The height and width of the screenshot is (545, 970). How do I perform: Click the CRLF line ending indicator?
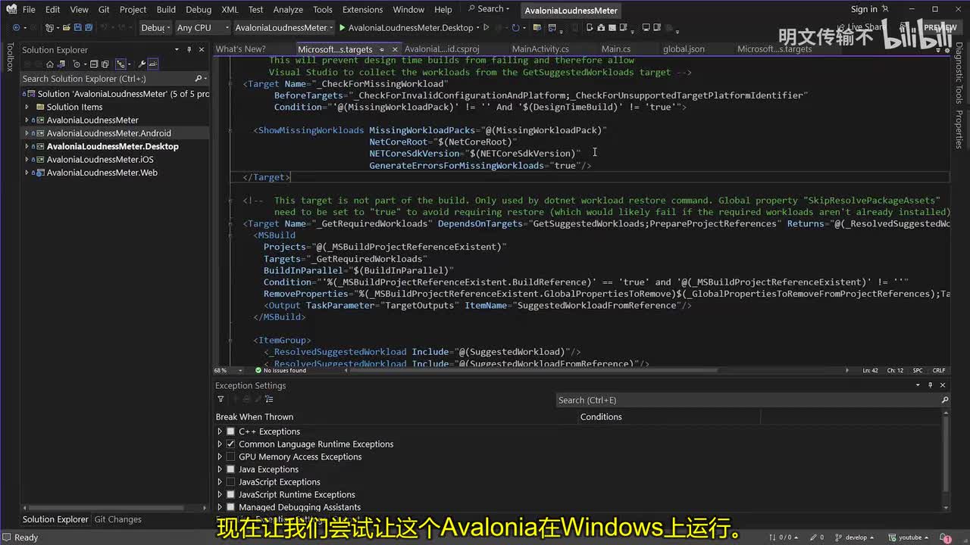pos(939,371)
